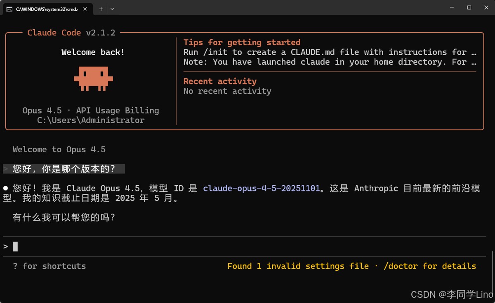Click the white response bullet marker

point(6,188)
